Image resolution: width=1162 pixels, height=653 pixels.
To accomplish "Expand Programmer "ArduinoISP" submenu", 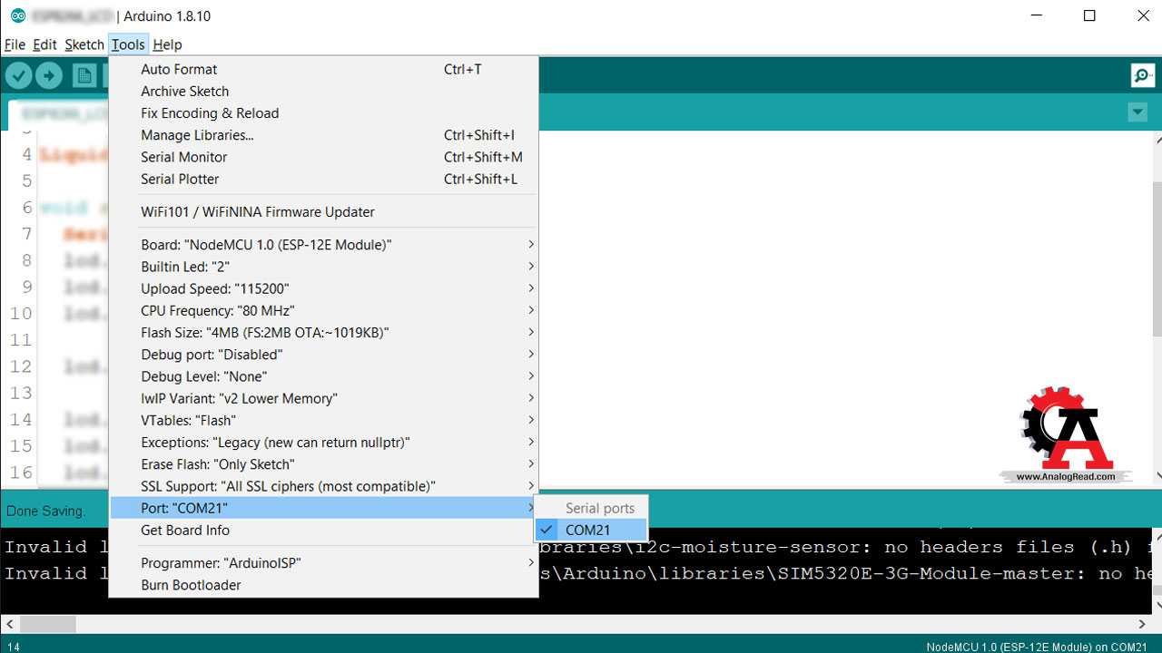I will 323,563.
